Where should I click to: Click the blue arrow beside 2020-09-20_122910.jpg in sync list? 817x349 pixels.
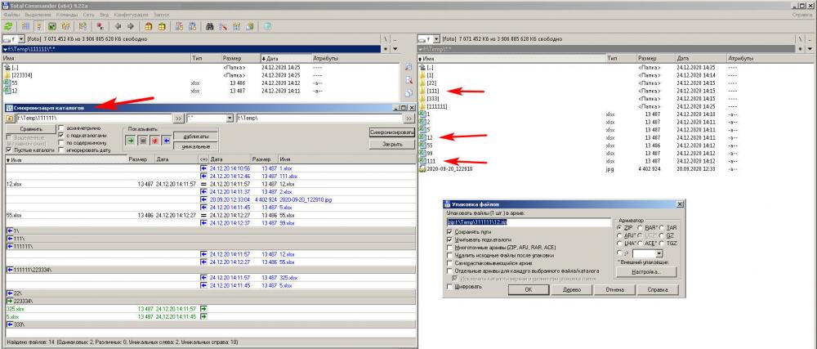tap(203, 199)
